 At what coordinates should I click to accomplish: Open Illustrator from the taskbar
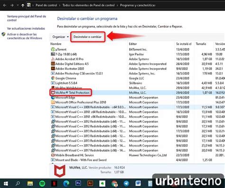pos(90,183)
